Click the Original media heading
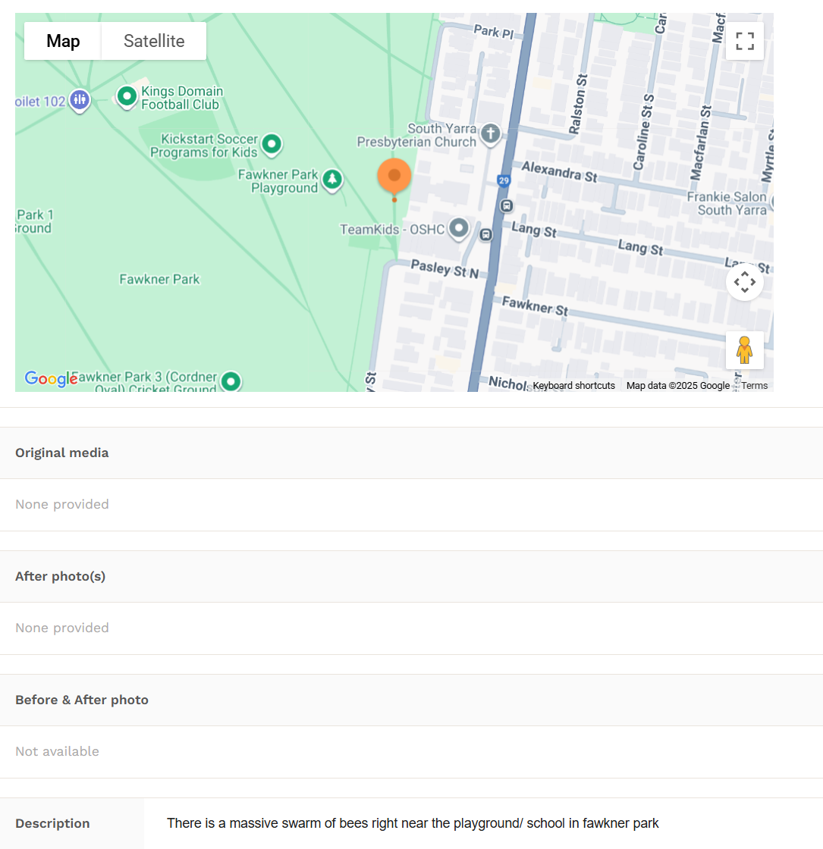The width and height of the screenshot is (823, 849). 61,453
